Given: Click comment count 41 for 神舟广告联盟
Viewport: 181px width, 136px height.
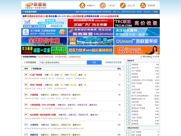Looking at the screenshot, I should click(119, 85).
